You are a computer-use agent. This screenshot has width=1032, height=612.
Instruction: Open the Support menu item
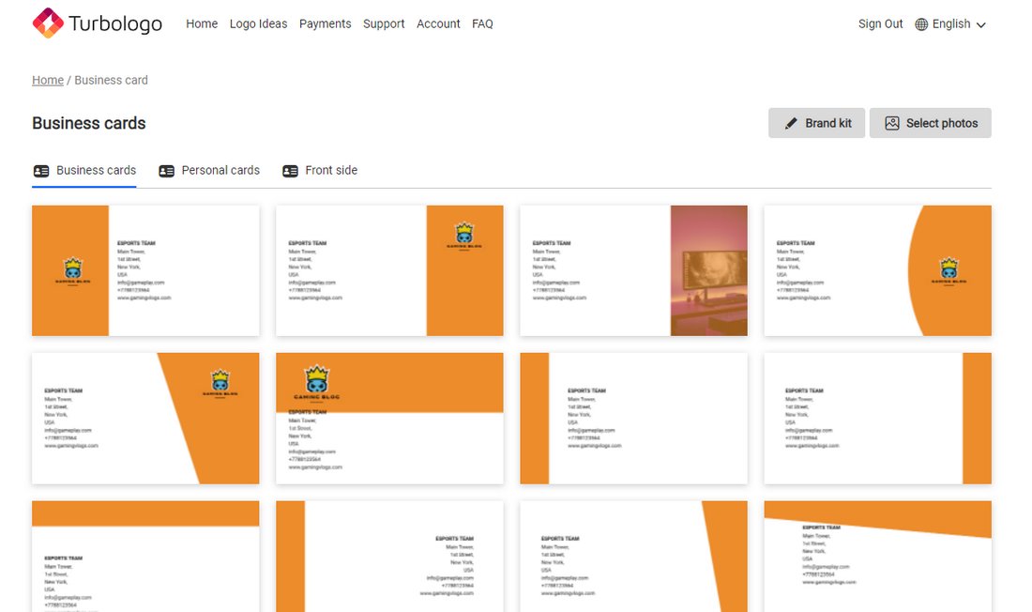[x=384, y=23]
